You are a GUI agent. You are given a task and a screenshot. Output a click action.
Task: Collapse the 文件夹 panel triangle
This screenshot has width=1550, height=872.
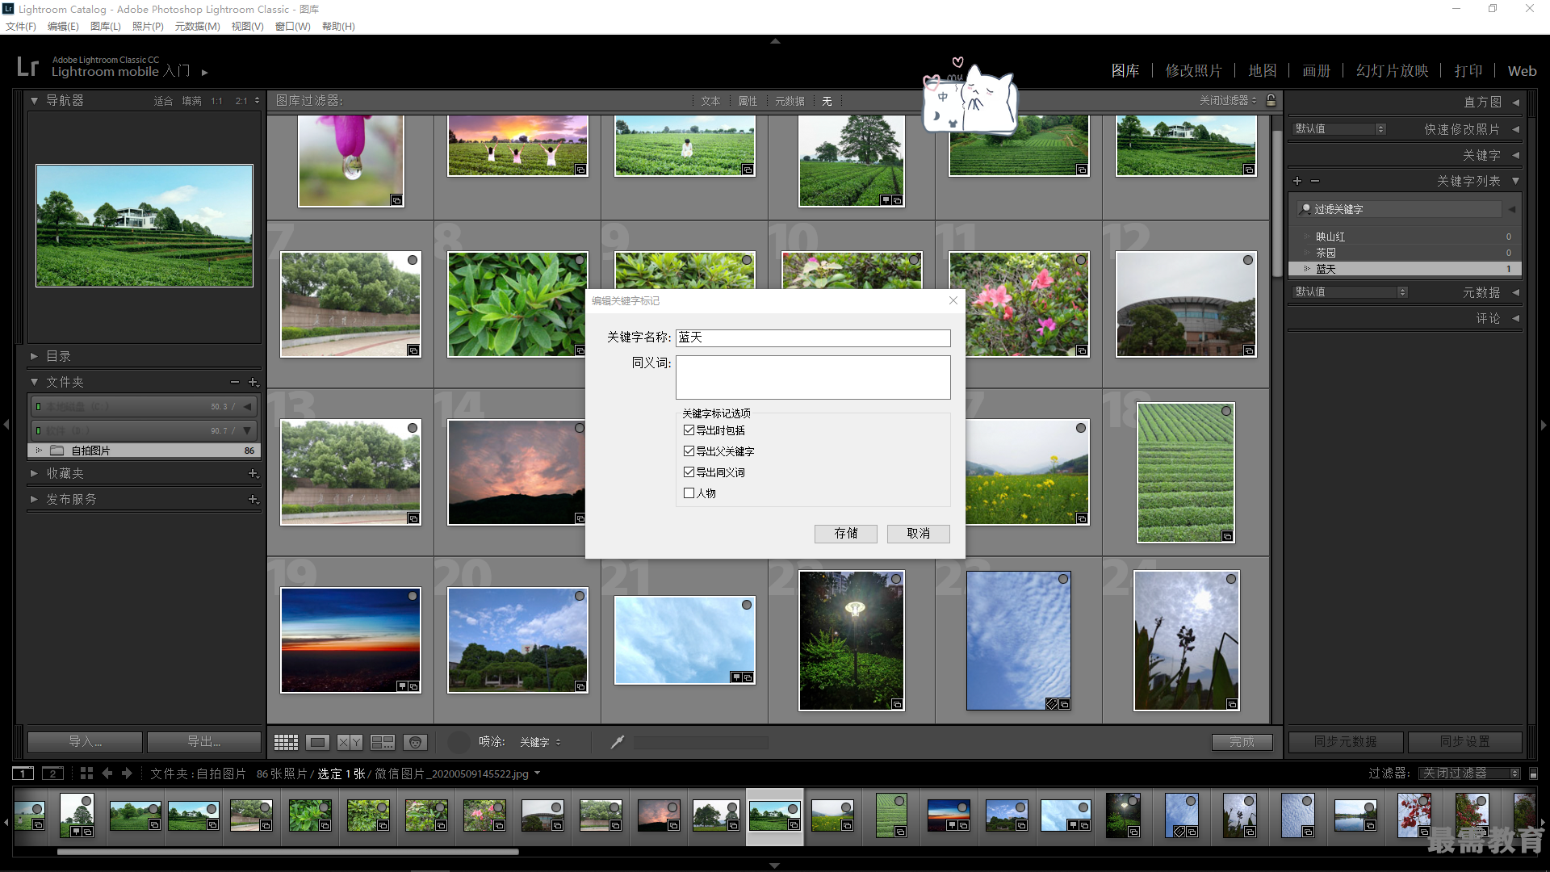pyautogui.click(x=34, y=382)
